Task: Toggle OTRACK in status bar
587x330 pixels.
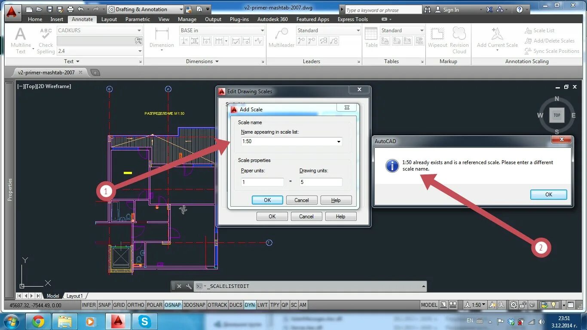Action: 217,305
